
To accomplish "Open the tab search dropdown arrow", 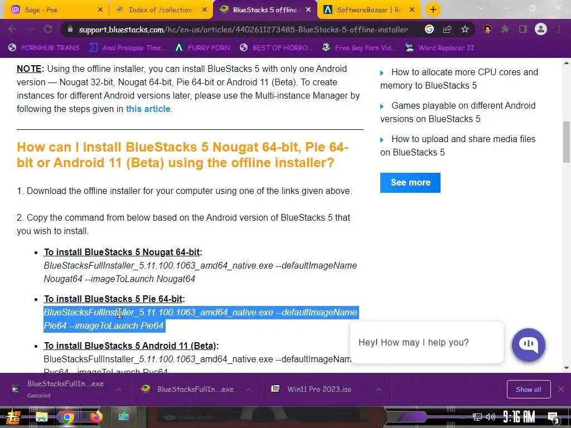I will [481, 8].
